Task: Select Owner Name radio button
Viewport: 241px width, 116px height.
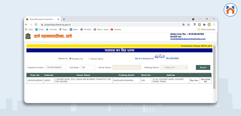Action: 90,58
